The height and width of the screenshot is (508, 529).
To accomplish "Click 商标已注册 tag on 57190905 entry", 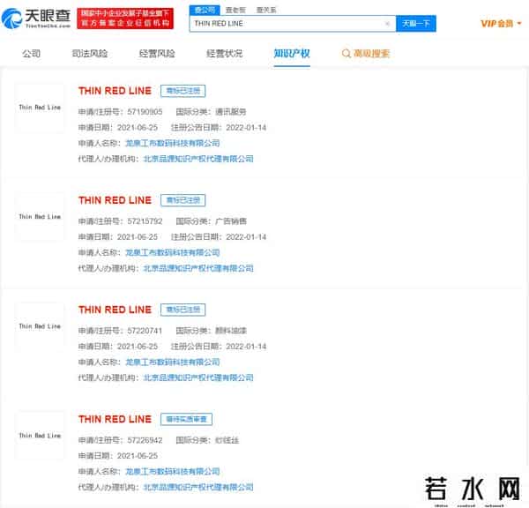I will tap(183, 91).
